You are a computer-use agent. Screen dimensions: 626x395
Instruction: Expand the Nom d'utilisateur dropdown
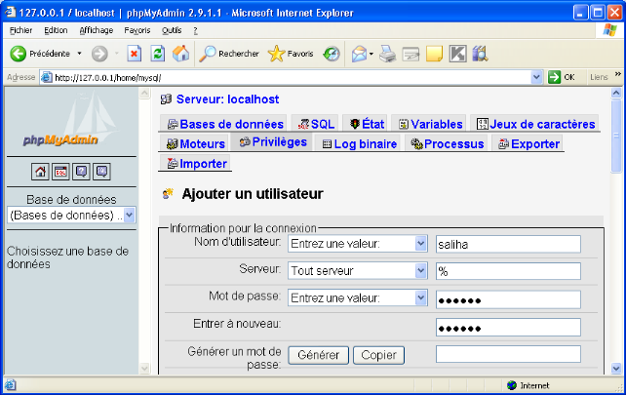pyautogui.click(x=421, y=244)
